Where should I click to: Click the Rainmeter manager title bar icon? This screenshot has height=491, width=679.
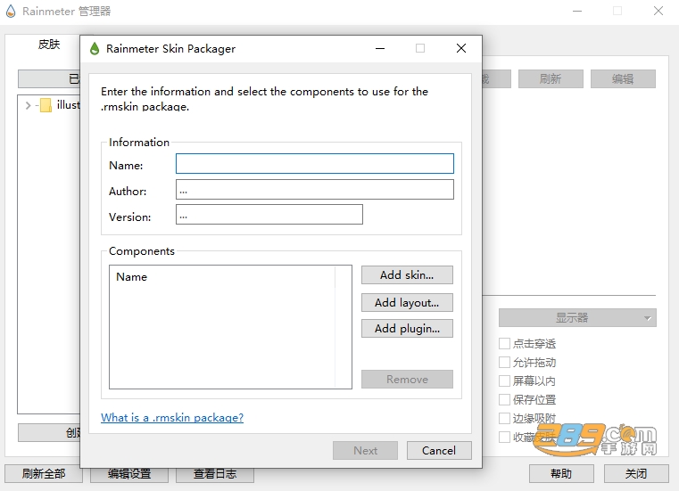tap(11, 12)
